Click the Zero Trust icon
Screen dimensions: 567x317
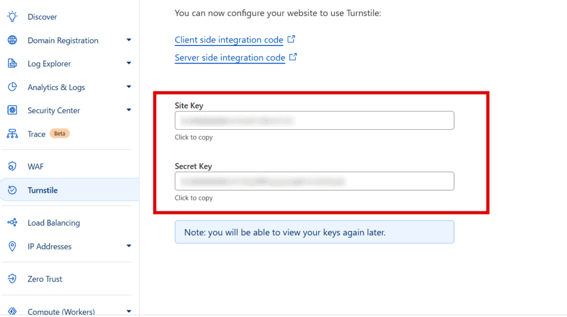click(12, 279)
